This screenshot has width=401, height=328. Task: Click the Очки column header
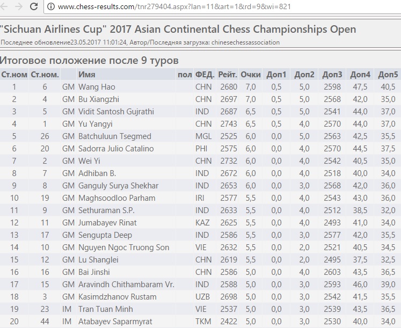click(x=250, y=75)
